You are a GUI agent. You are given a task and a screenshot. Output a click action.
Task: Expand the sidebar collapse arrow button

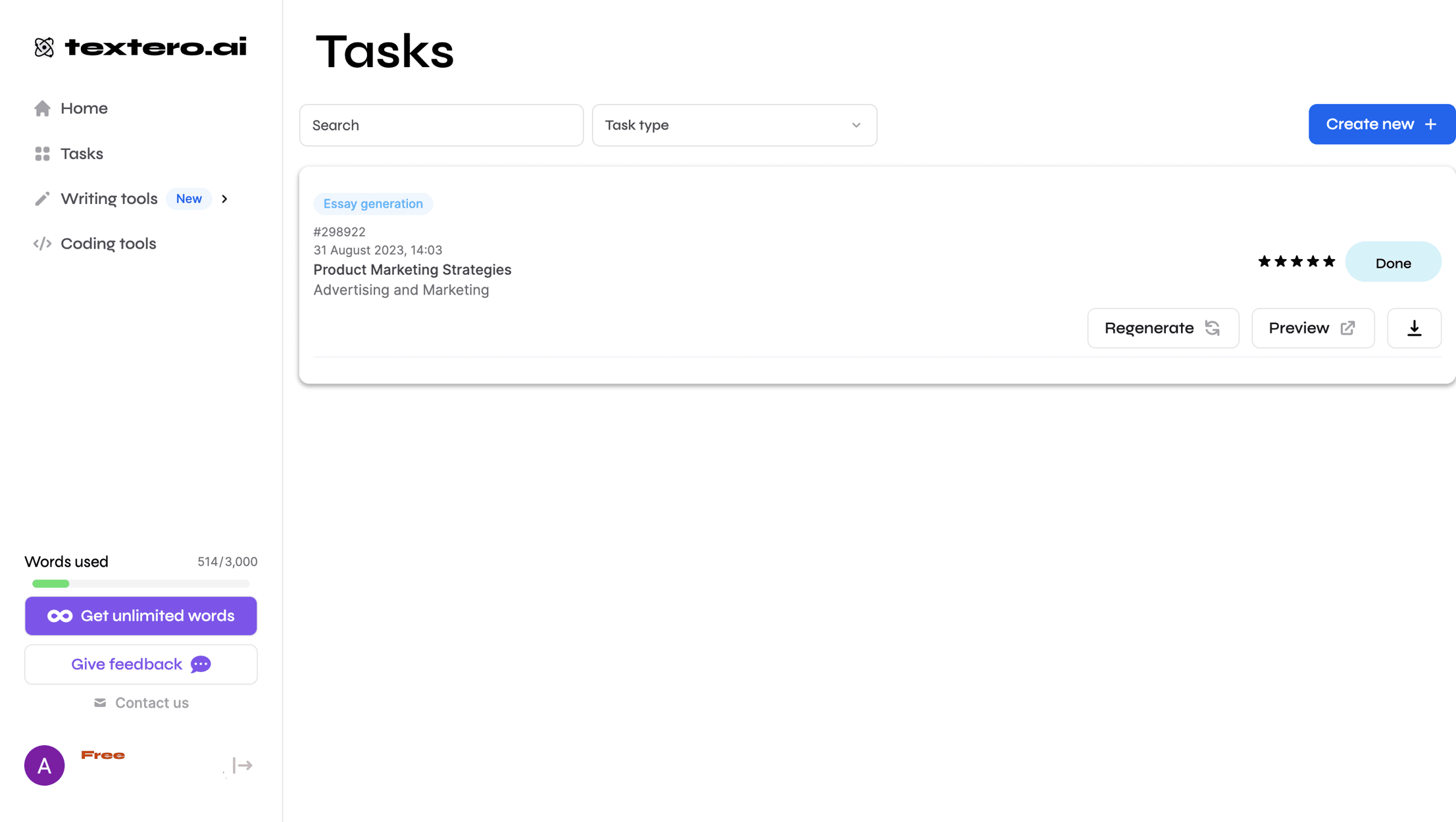[x=243, y=765]
